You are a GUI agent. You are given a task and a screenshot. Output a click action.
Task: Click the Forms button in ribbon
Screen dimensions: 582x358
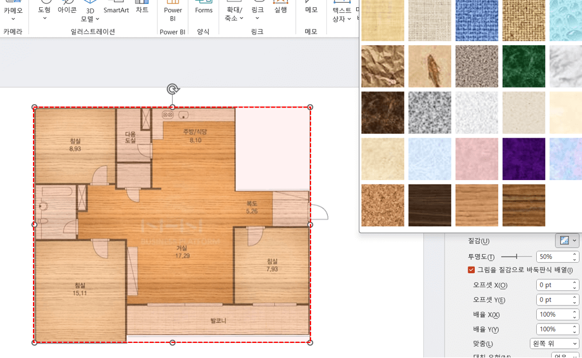203,9
